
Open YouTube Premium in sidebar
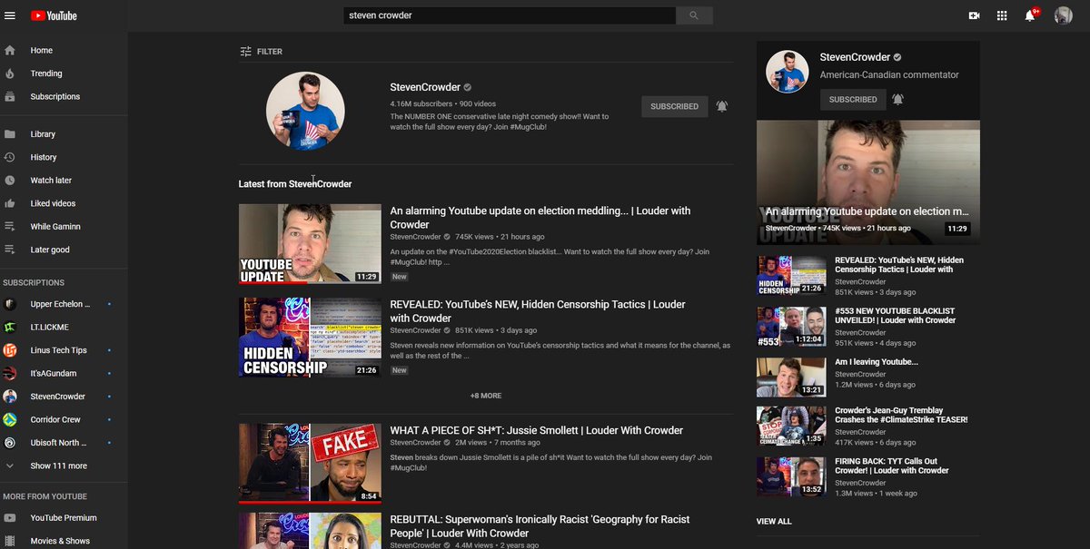[64, 518]
